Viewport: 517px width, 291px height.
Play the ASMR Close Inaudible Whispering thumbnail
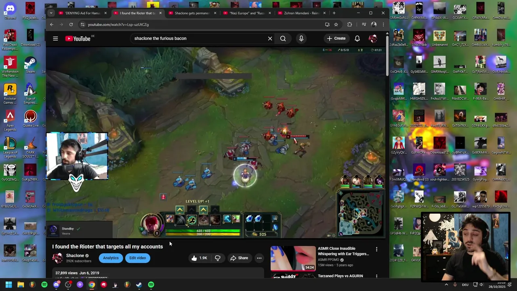pos(293,259)
